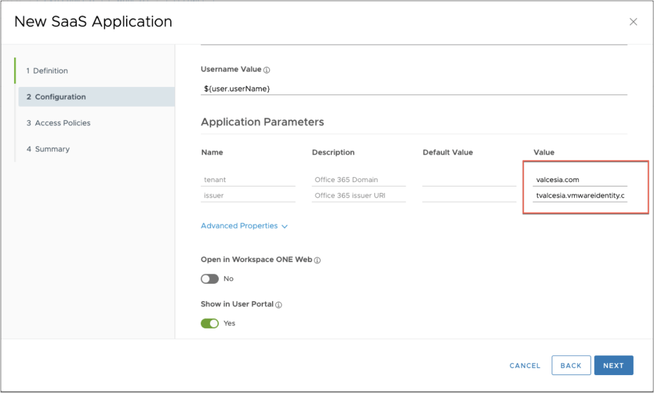Viewport: 654px width, 393px height.
Task: Edit the issuer value field
Action: click(580, 196)
